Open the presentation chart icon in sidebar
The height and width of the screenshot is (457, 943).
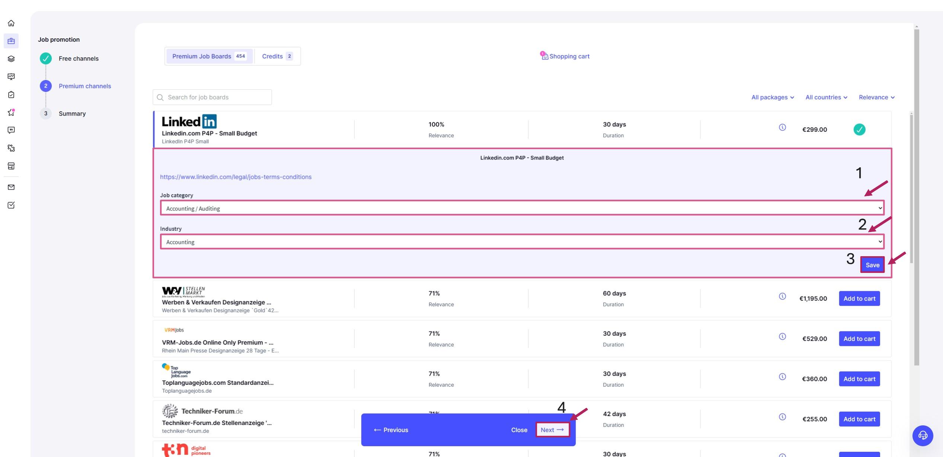[11, 77]
